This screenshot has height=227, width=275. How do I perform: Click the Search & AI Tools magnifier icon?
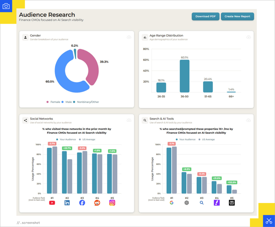coord(145,120)
